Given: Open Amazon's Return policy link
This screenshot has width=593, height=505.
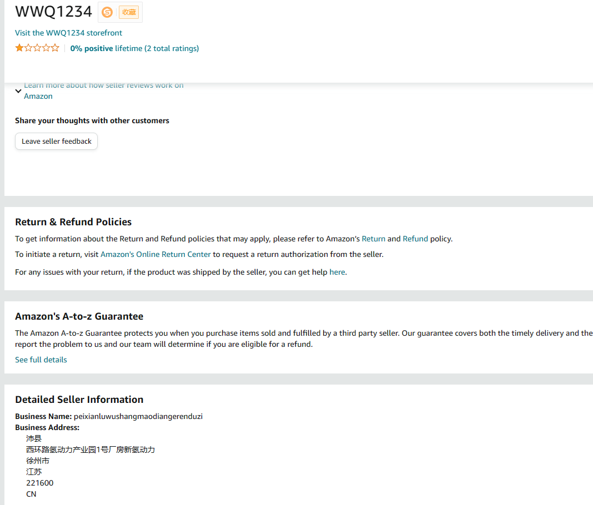Looking at the screenshot, I should tap(373, 239).
